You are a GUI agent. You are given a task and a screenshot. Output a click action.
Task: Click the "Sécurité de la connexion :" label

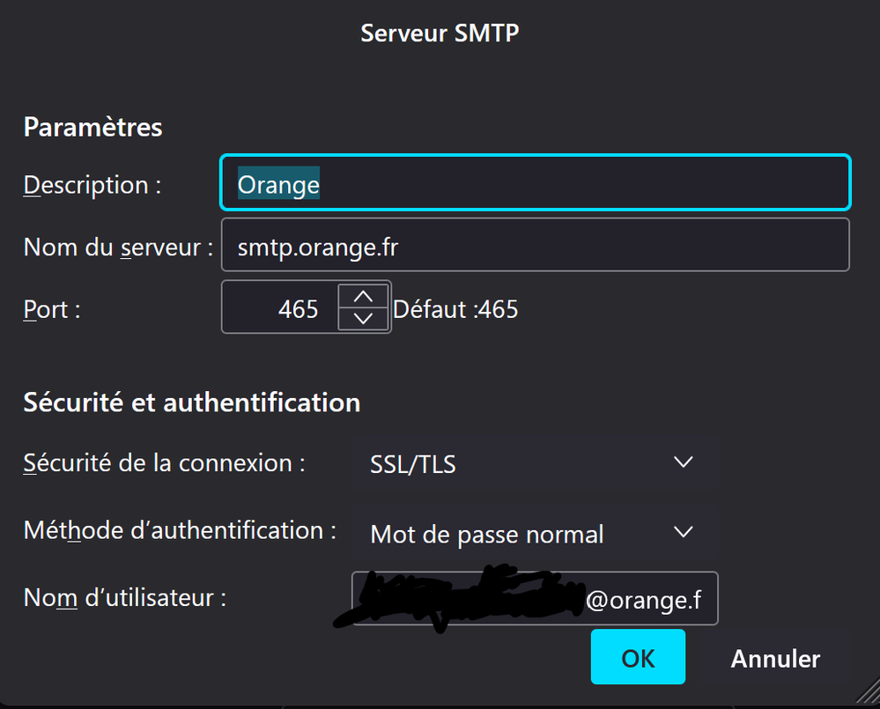164,463
